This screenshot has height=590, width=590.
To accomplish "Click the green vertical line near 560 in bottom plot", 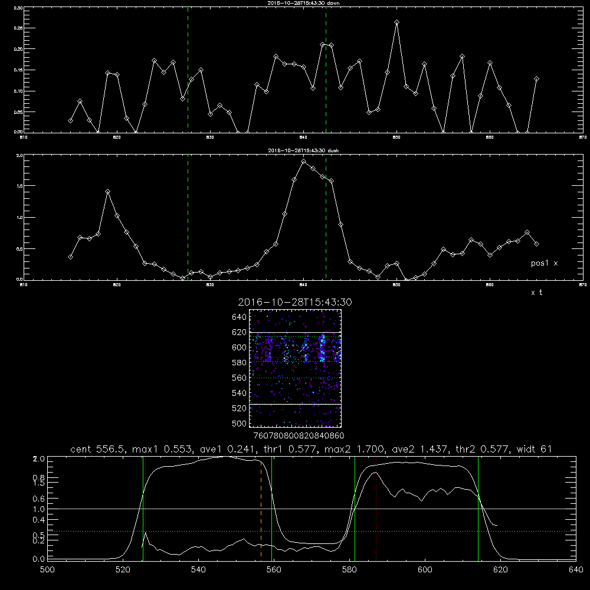I will click(x=271, y=509).
